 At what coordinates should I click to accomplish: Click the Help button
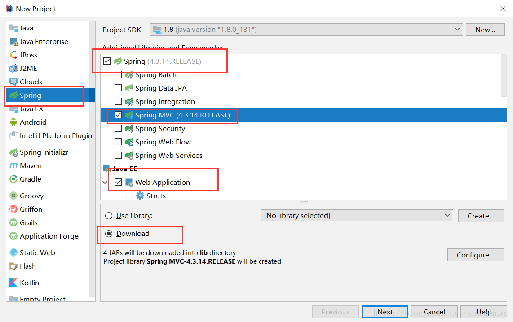483,312
